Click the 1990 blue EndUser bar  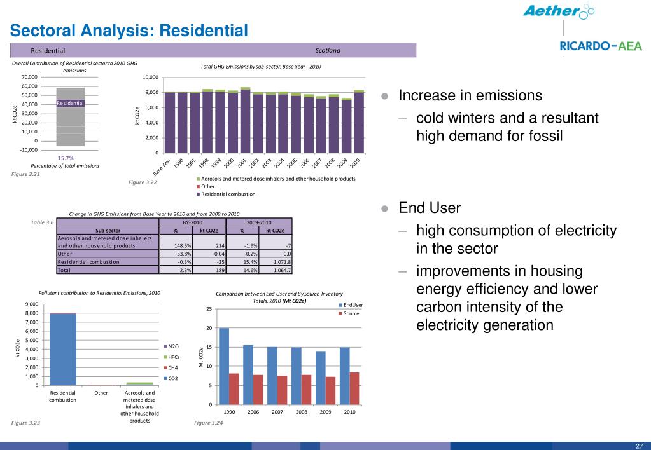pyautogui.click(x=224, y=366)
